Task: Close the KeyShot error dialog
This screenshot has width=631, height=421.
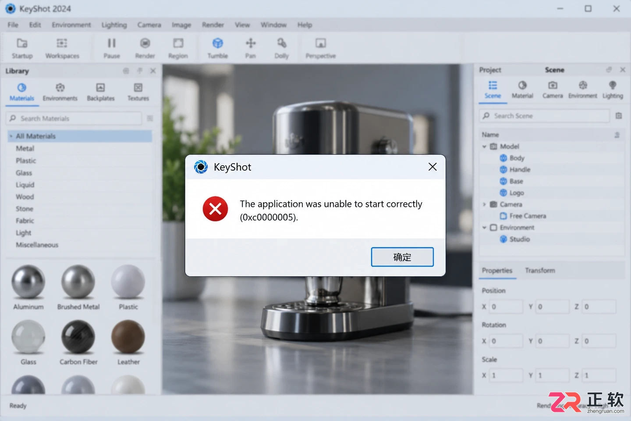Action: tap(432, 167)
